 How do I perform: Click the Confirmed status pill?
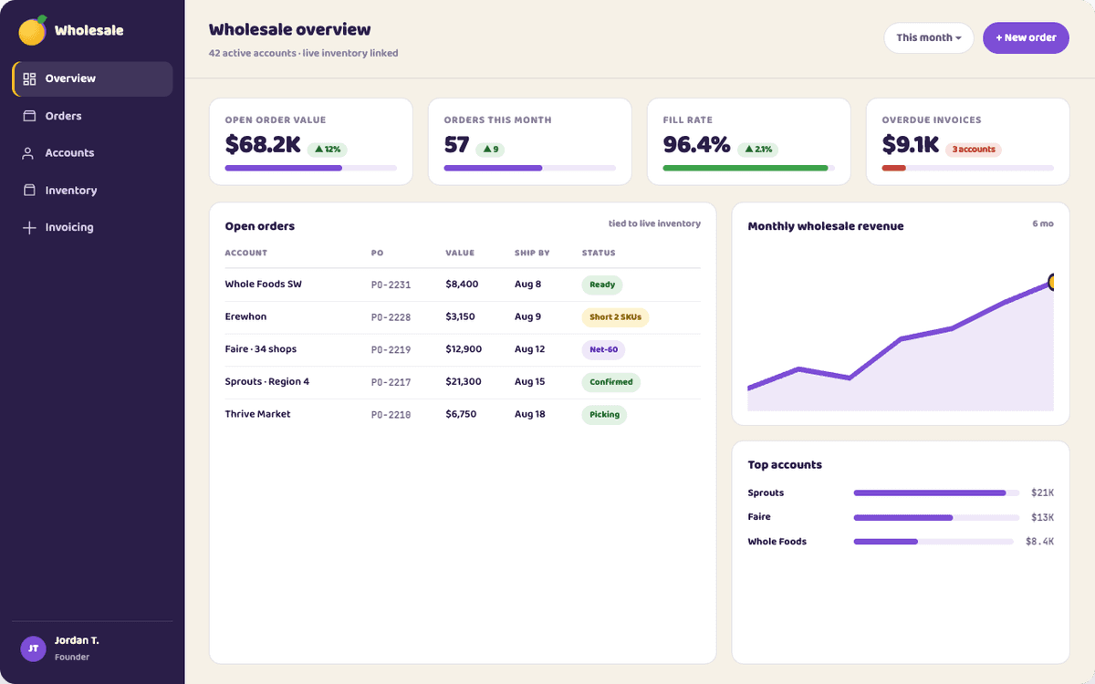point(611,382)
